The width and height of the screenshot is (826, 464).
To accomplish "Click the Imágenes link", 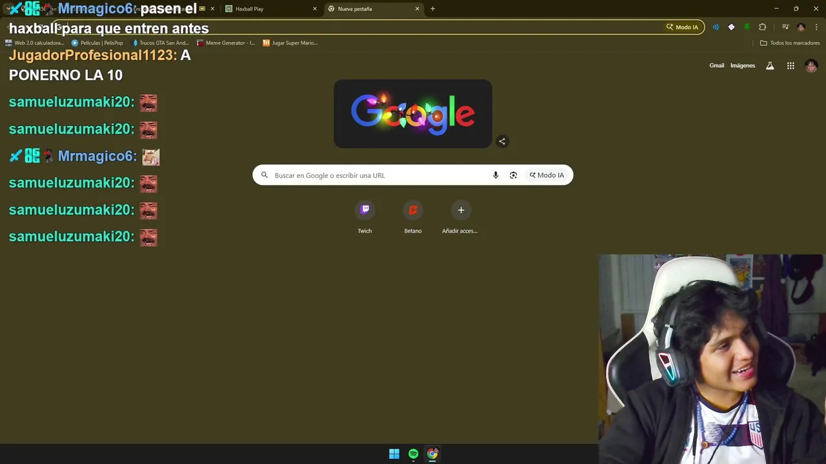I will [743, 66].
